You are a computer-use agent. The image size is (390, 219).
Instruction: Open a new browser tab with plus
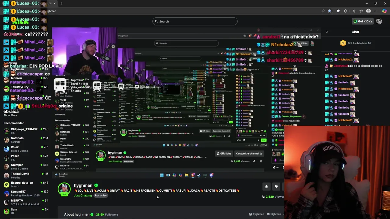(61, 3)
